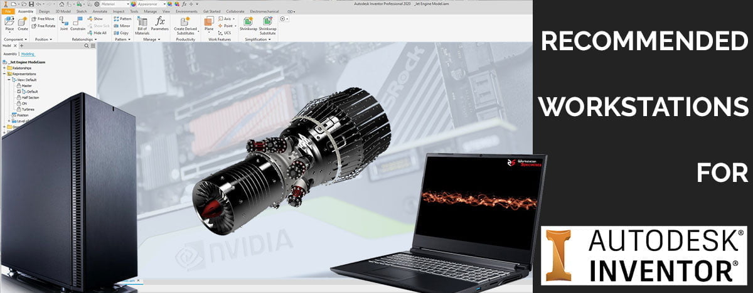The width and height of the screenshot is (753, 293).
Task: Select the Position node in browser
Action: (21, 115)
